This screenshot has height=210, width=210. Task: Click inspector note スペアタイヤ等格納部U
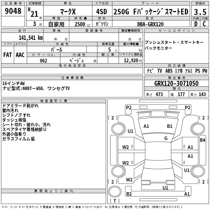pyautogui.click(x=24, y=129)
